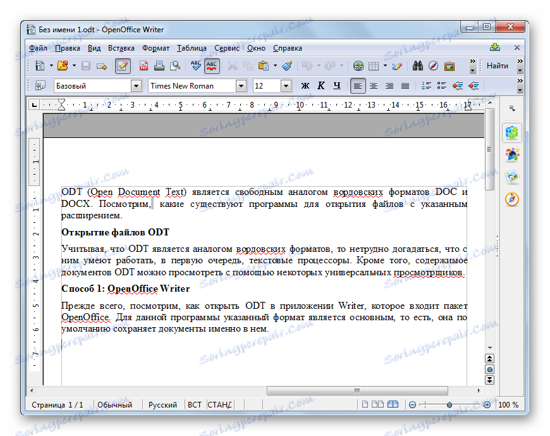Click the Redo arrow icon

coord(330,66)
